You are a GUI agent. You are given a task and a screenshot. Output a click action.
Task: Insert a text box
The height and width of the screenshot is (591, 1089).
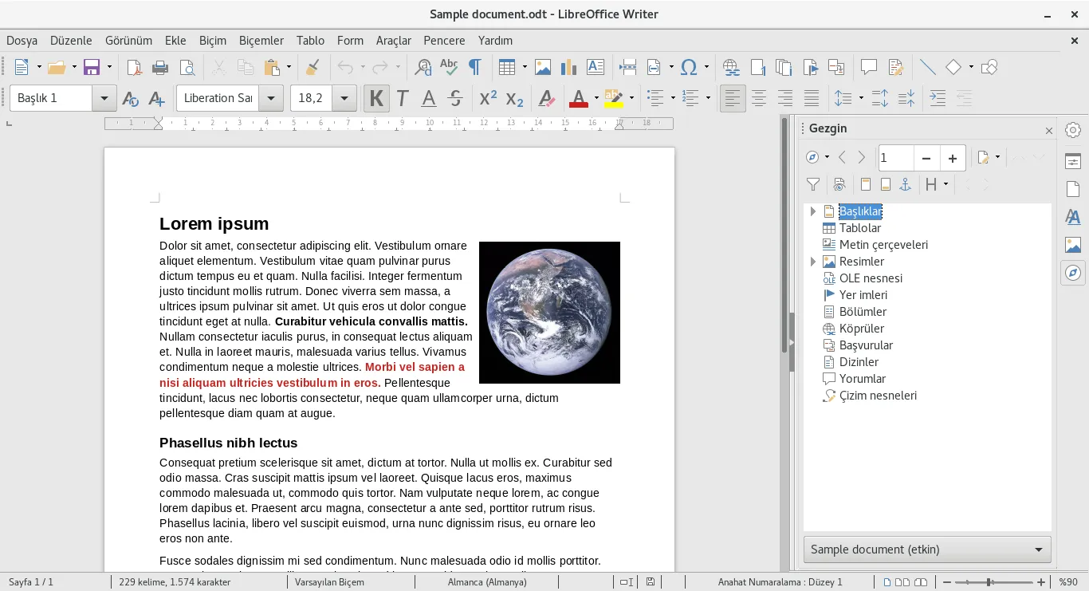(x=595, y=67)
